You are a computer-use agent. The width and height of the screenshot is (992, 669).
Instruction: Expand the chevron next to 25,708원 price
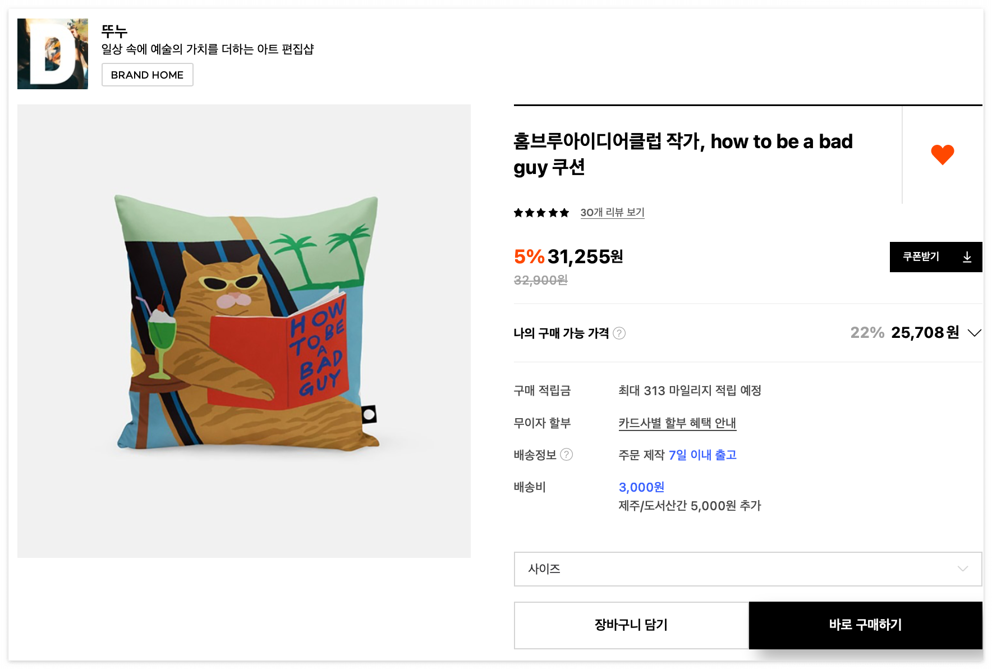click(x=975, y=333)
